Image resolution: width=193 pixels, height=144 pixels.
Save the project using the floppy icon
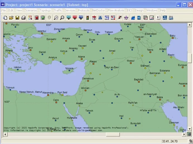click(x=17, y=18)
